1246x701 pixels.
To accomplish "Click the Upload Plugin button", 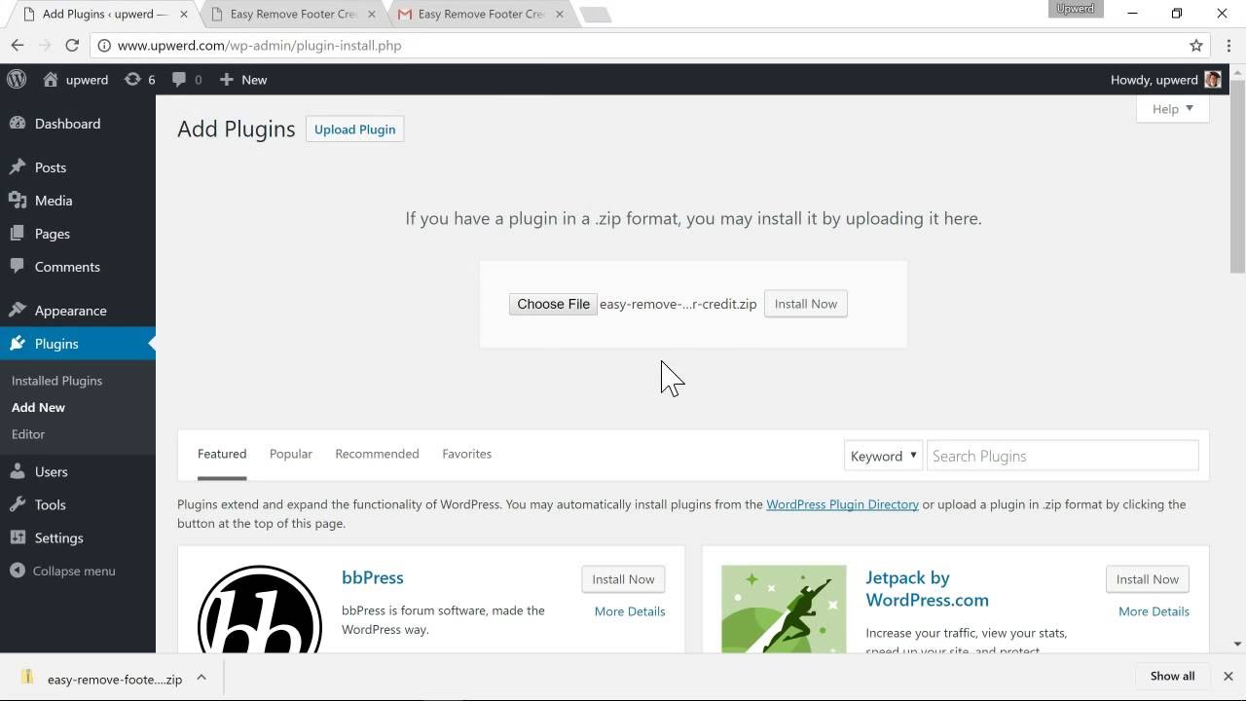I will [354, 129].
